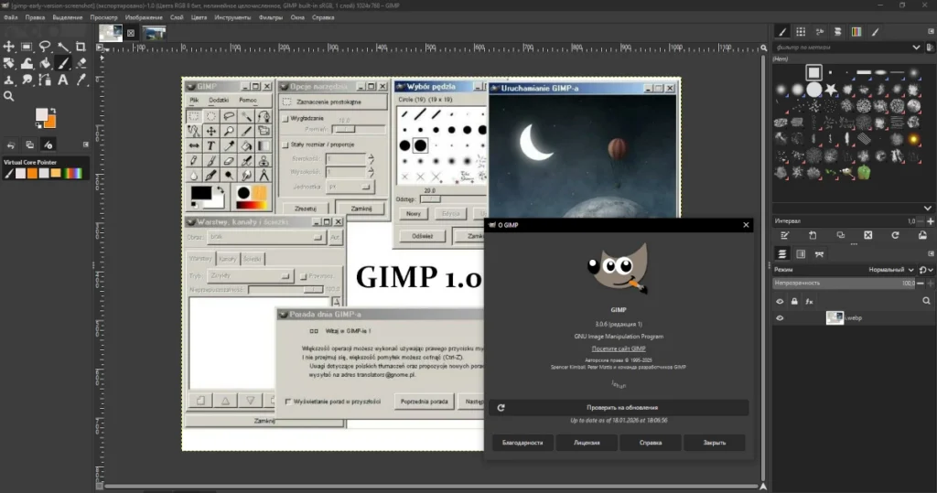This screenshot has width=937, height=493.
Task: Open the Справка menu
Action: coord(323,17)
